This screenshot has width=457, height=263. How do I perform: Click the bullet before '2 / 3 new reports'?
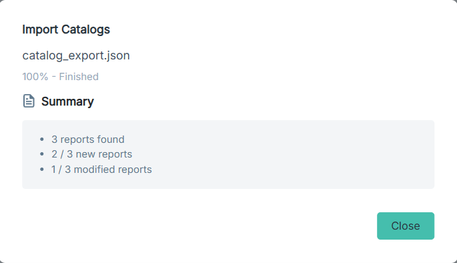click(42, 154)
